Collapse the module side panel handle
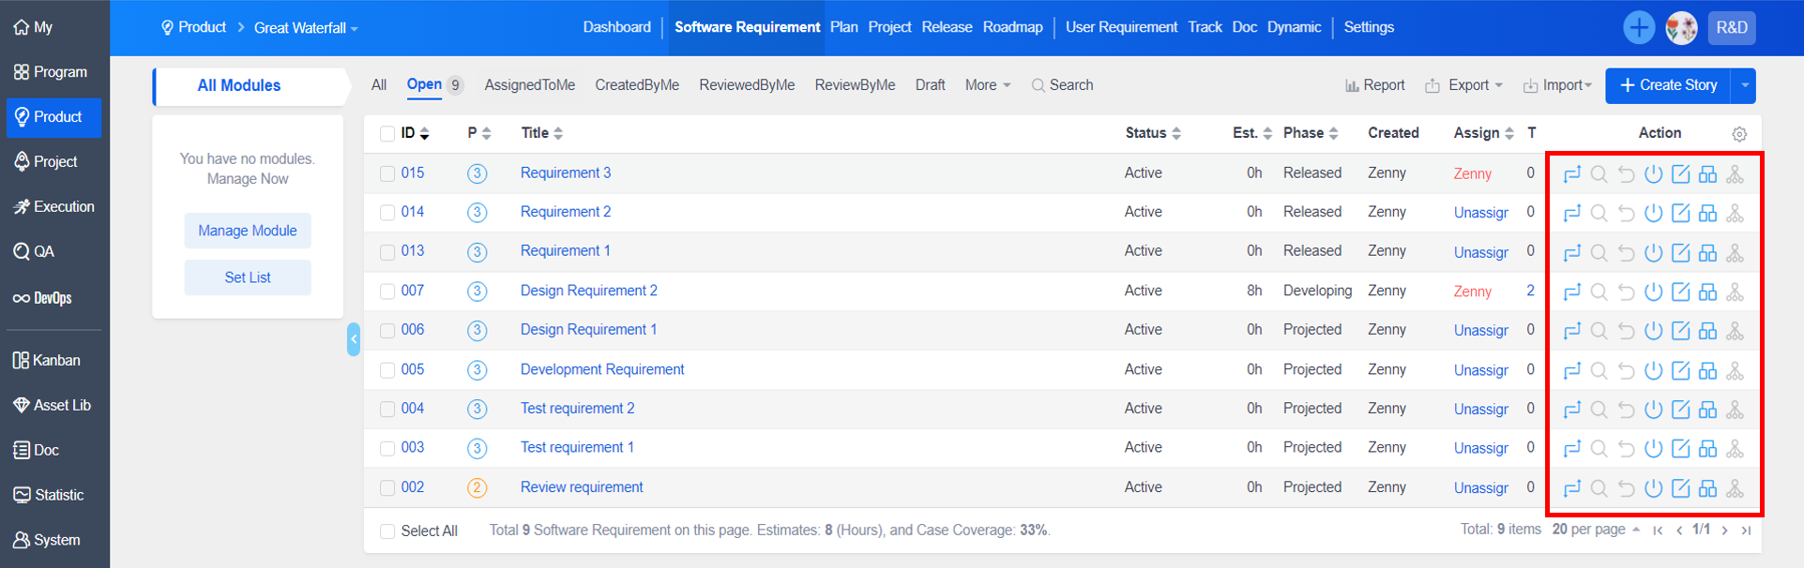 pos(353,339)
